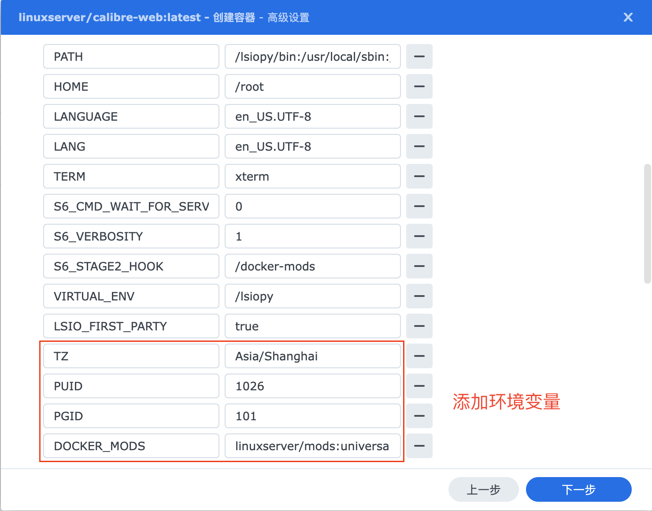The height and width of the screenshot is (511, 652).
Task: Edit the S6_CMD_WAIT value 0 field
Action: pyautogui.click(x=313, y=206)
